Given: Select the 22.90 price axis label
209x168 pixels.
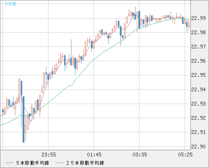Looking at the screenshot, I should tap(198, 147).
